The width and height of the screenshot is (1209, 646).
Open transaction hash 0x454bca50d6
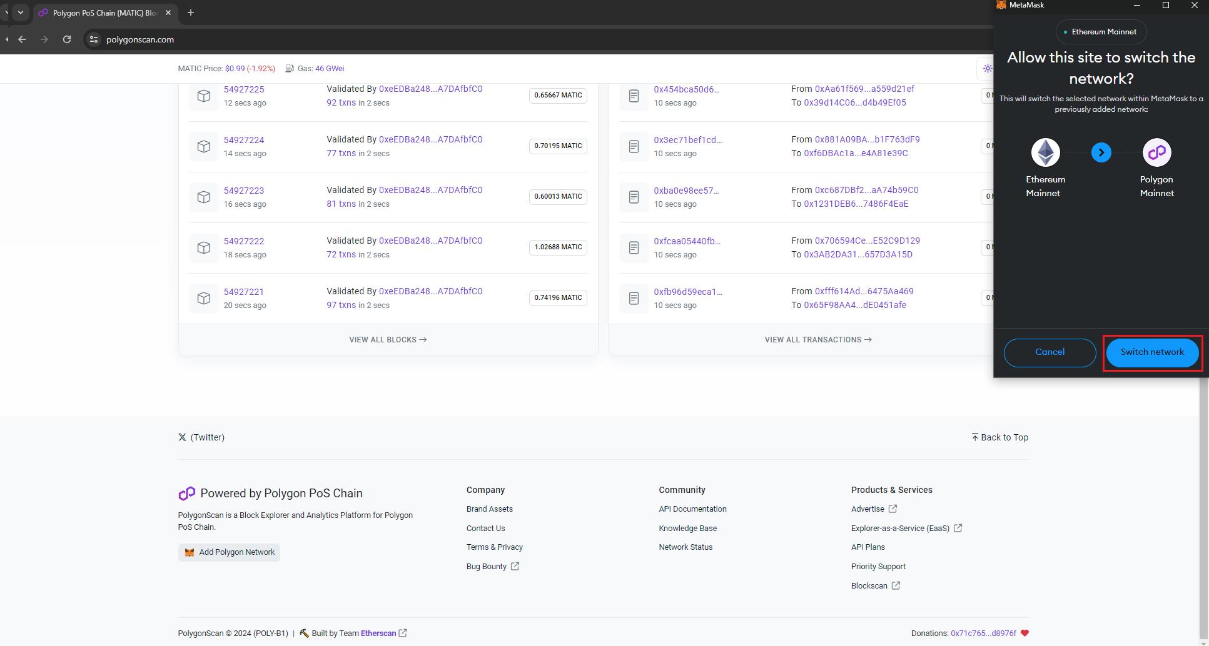tap(687, 89)
